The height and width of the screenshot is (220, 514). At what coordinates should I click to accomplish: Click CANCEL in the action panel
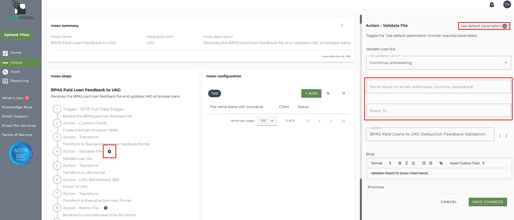pos(449,202)
